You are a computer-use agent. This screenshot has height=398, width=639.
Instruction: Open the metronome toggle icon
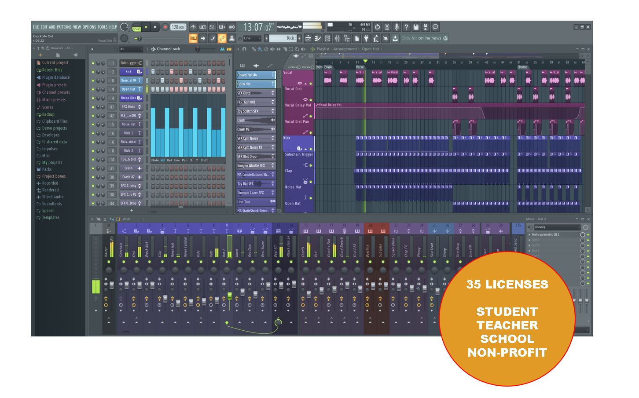point(193,27)
